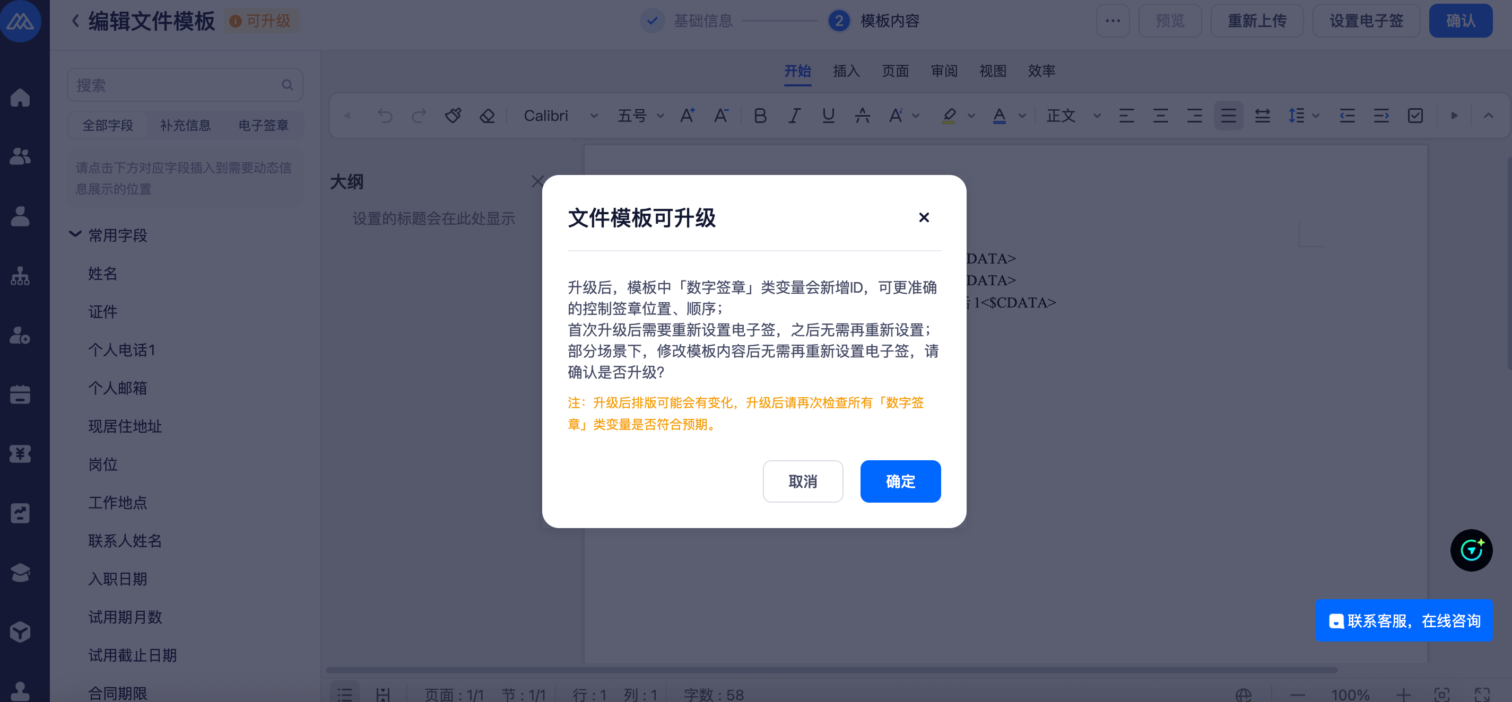Click the distributed alignment icon
Screen dimensions: 1512x702
[1262, 116]
